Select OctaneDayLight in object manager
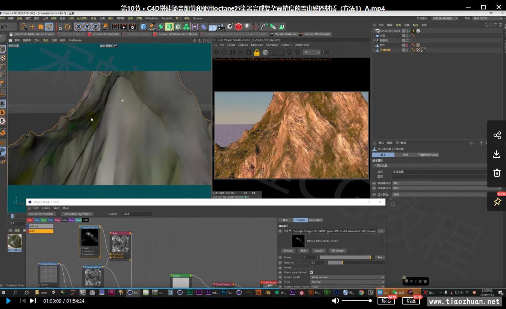The image size is (506, 309). click(390, 31)
